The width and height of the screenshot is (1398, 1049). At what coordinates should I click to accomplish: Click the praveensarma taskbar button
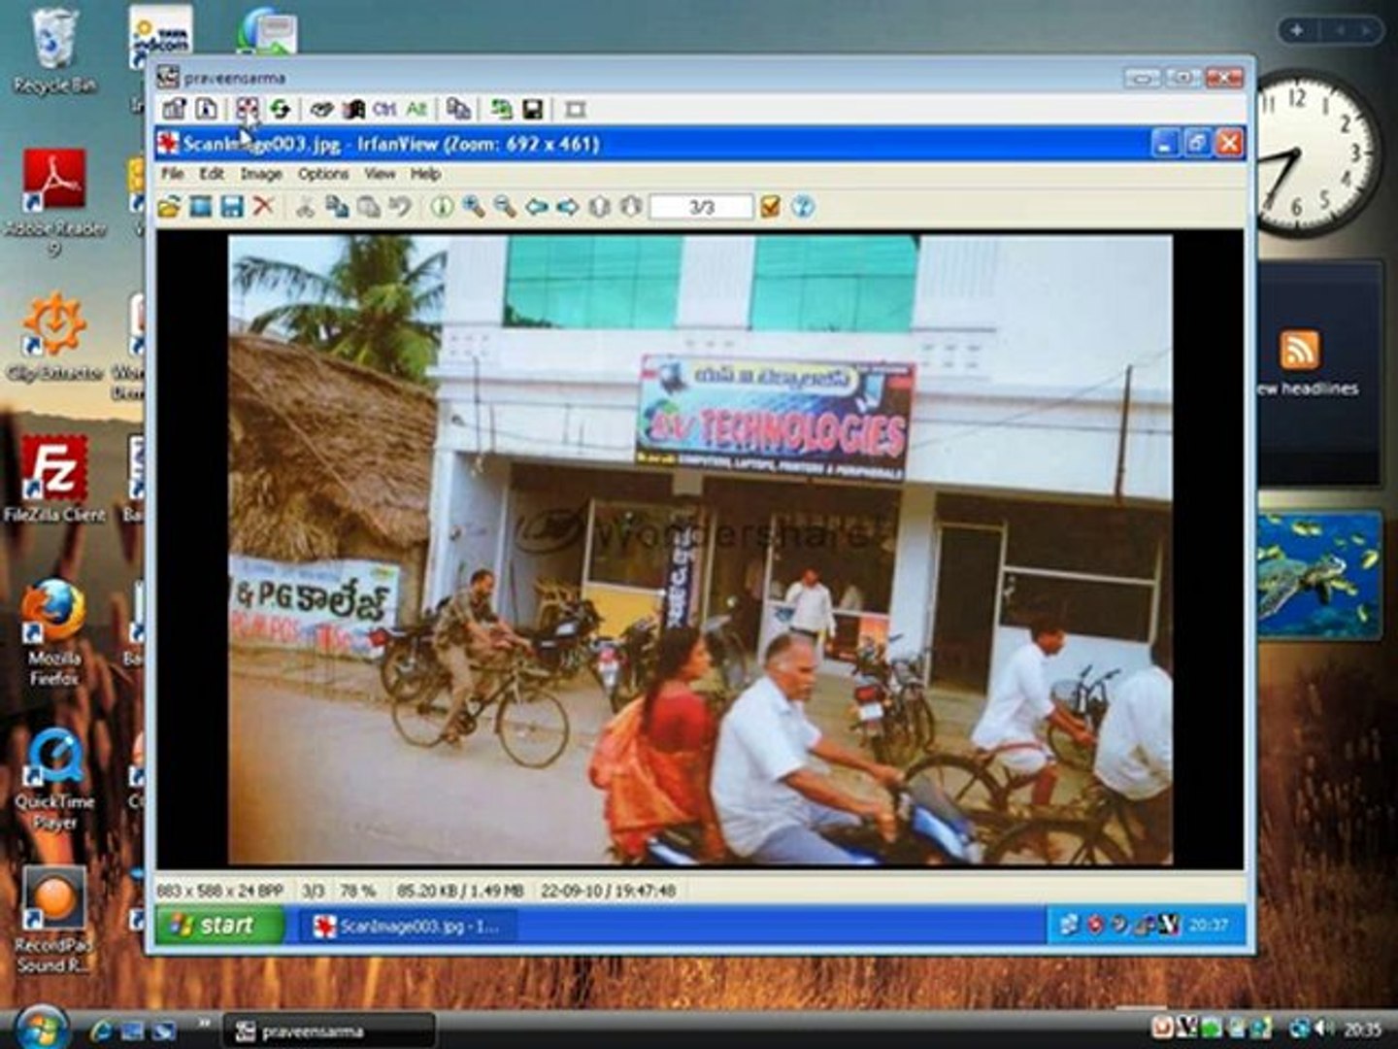click(x=328, y=1031)
